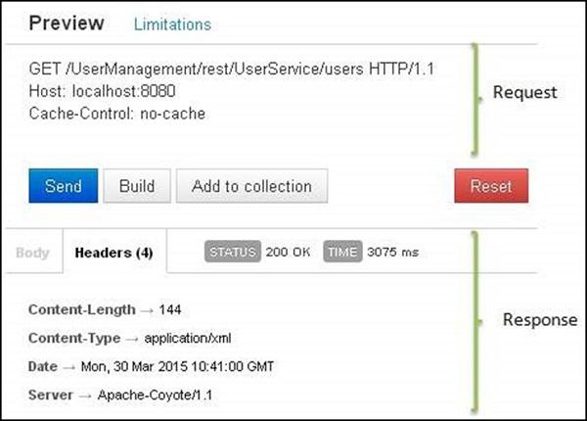Click the 200 OK status text
587x421 pixels.
288,253
